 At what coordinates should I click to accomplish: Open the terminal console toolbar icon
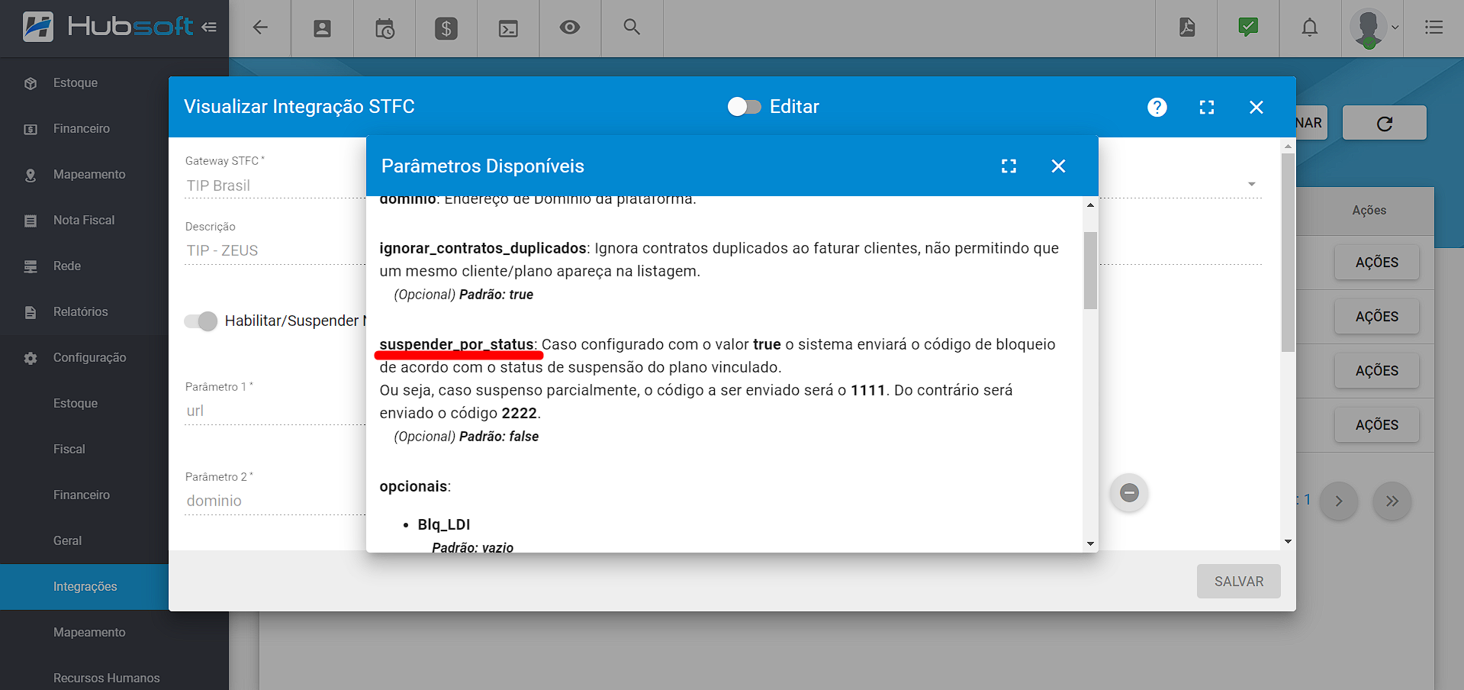pos(508,29)
